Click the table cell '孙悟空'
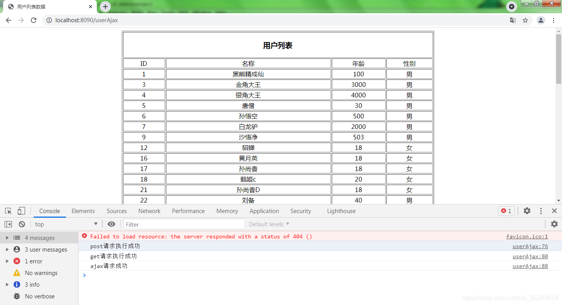 coord(248,116)
